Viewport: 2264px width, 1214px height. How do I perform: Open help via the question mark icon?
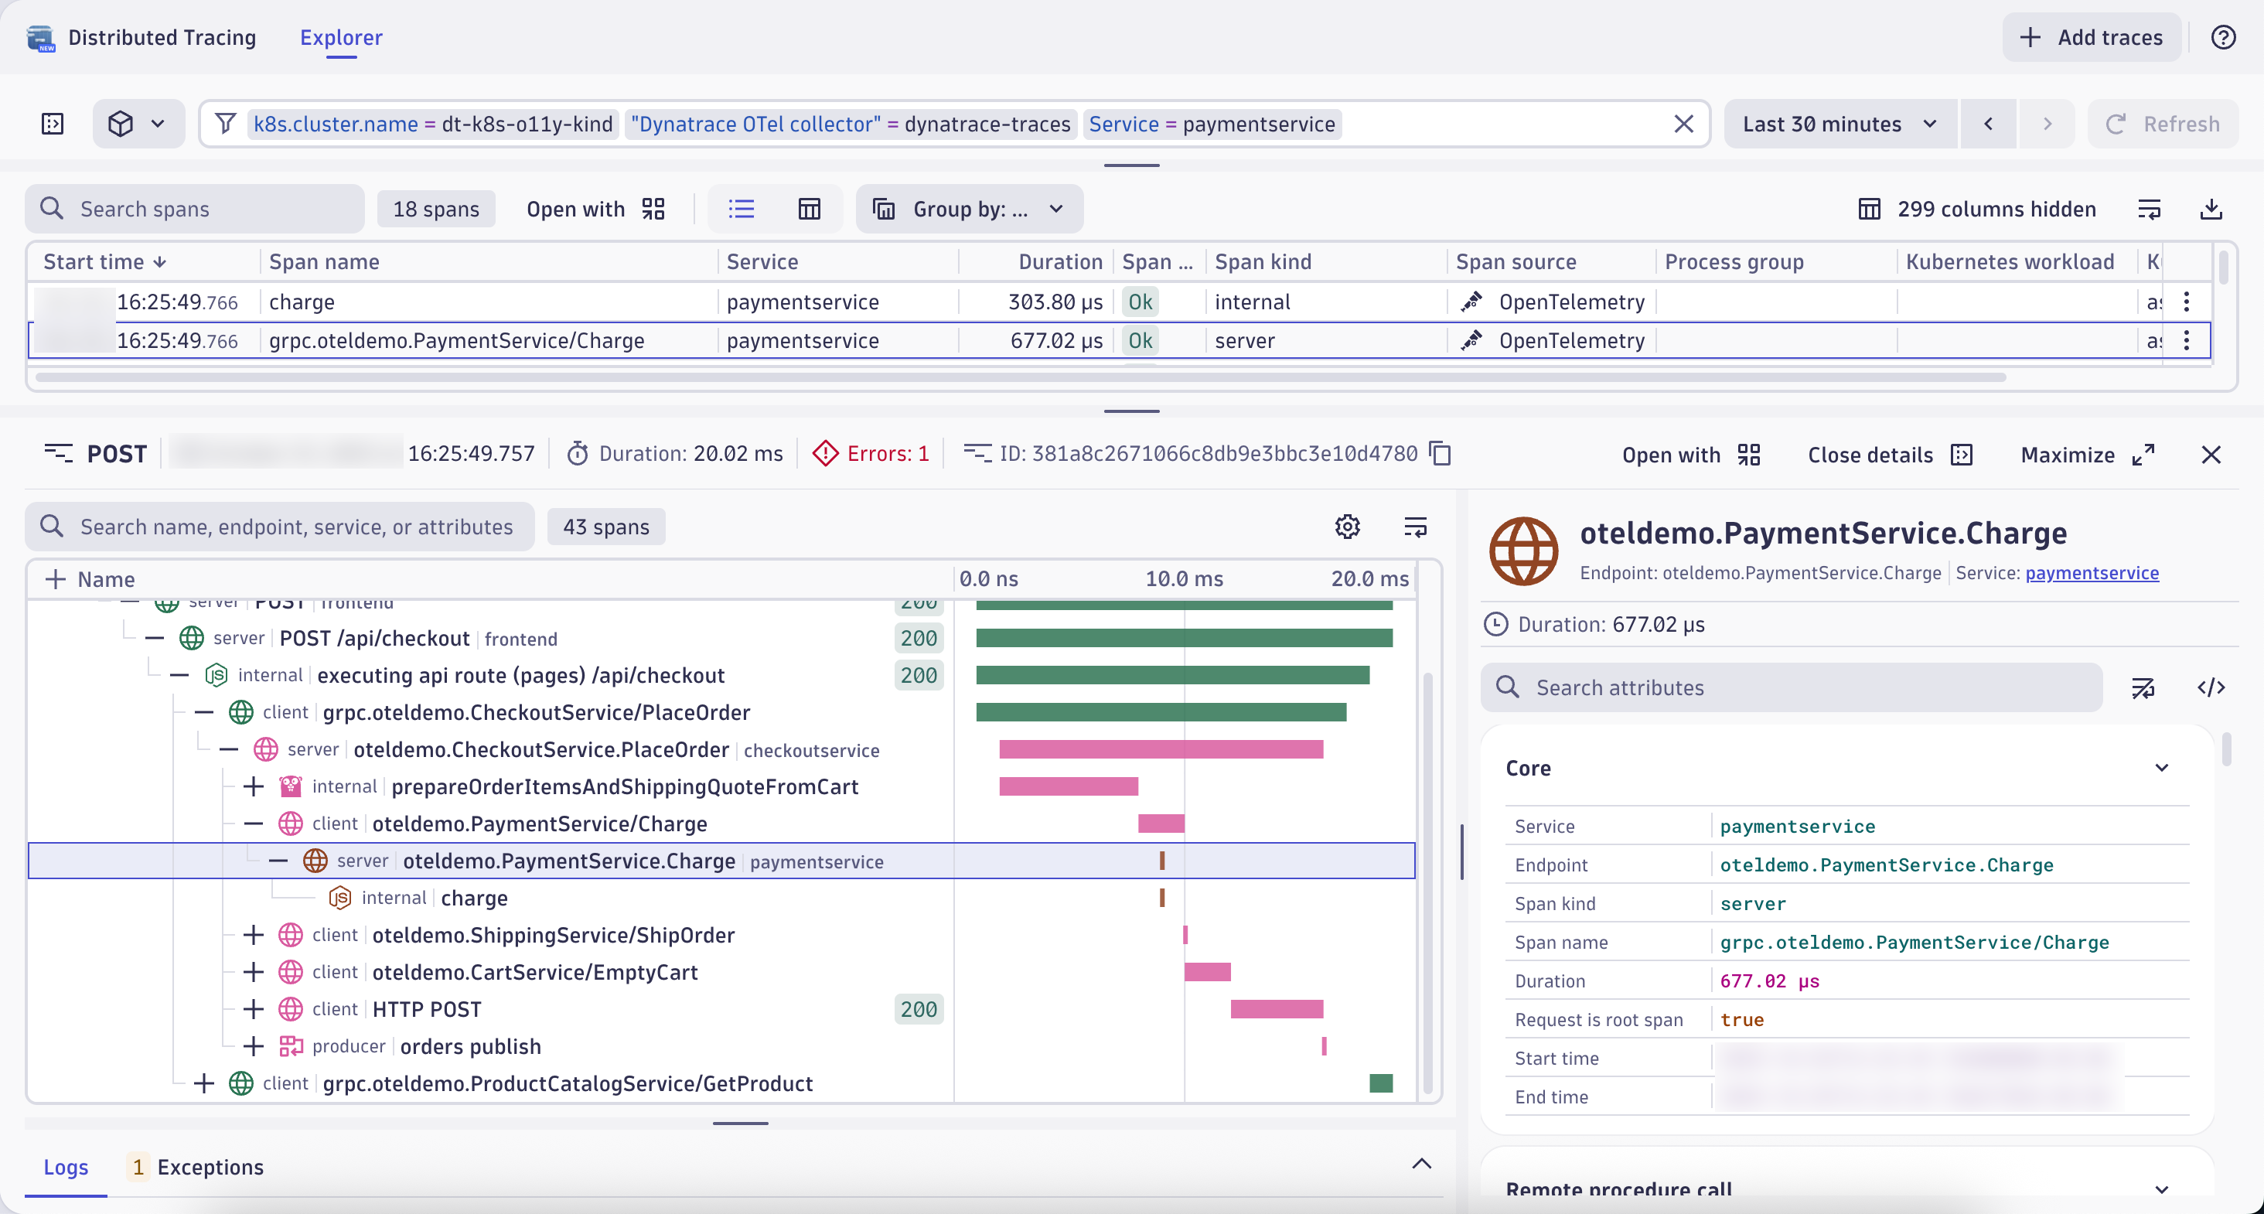pos(2225,37)
